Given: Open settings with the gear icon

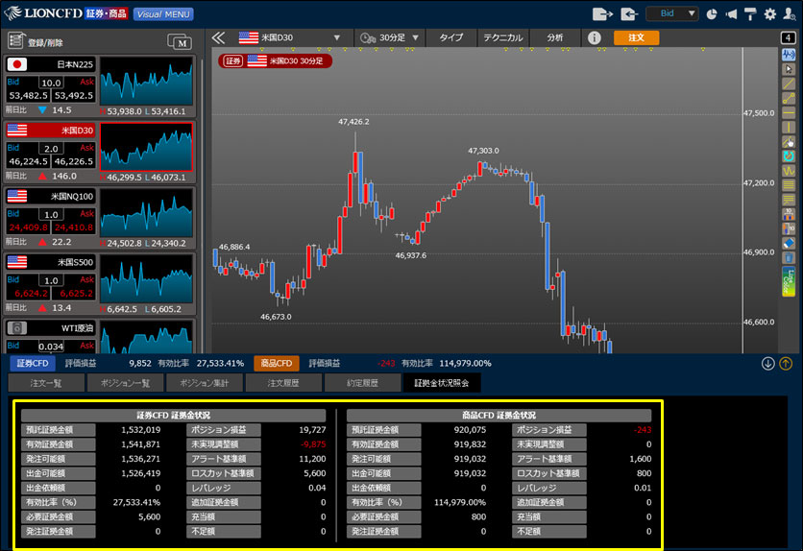Looking at the screenshot, I should pyautogui.click(x=769, y=14).
